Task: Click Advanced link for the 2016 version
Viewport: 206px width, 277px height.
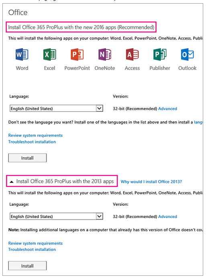Action: (167, 109)
